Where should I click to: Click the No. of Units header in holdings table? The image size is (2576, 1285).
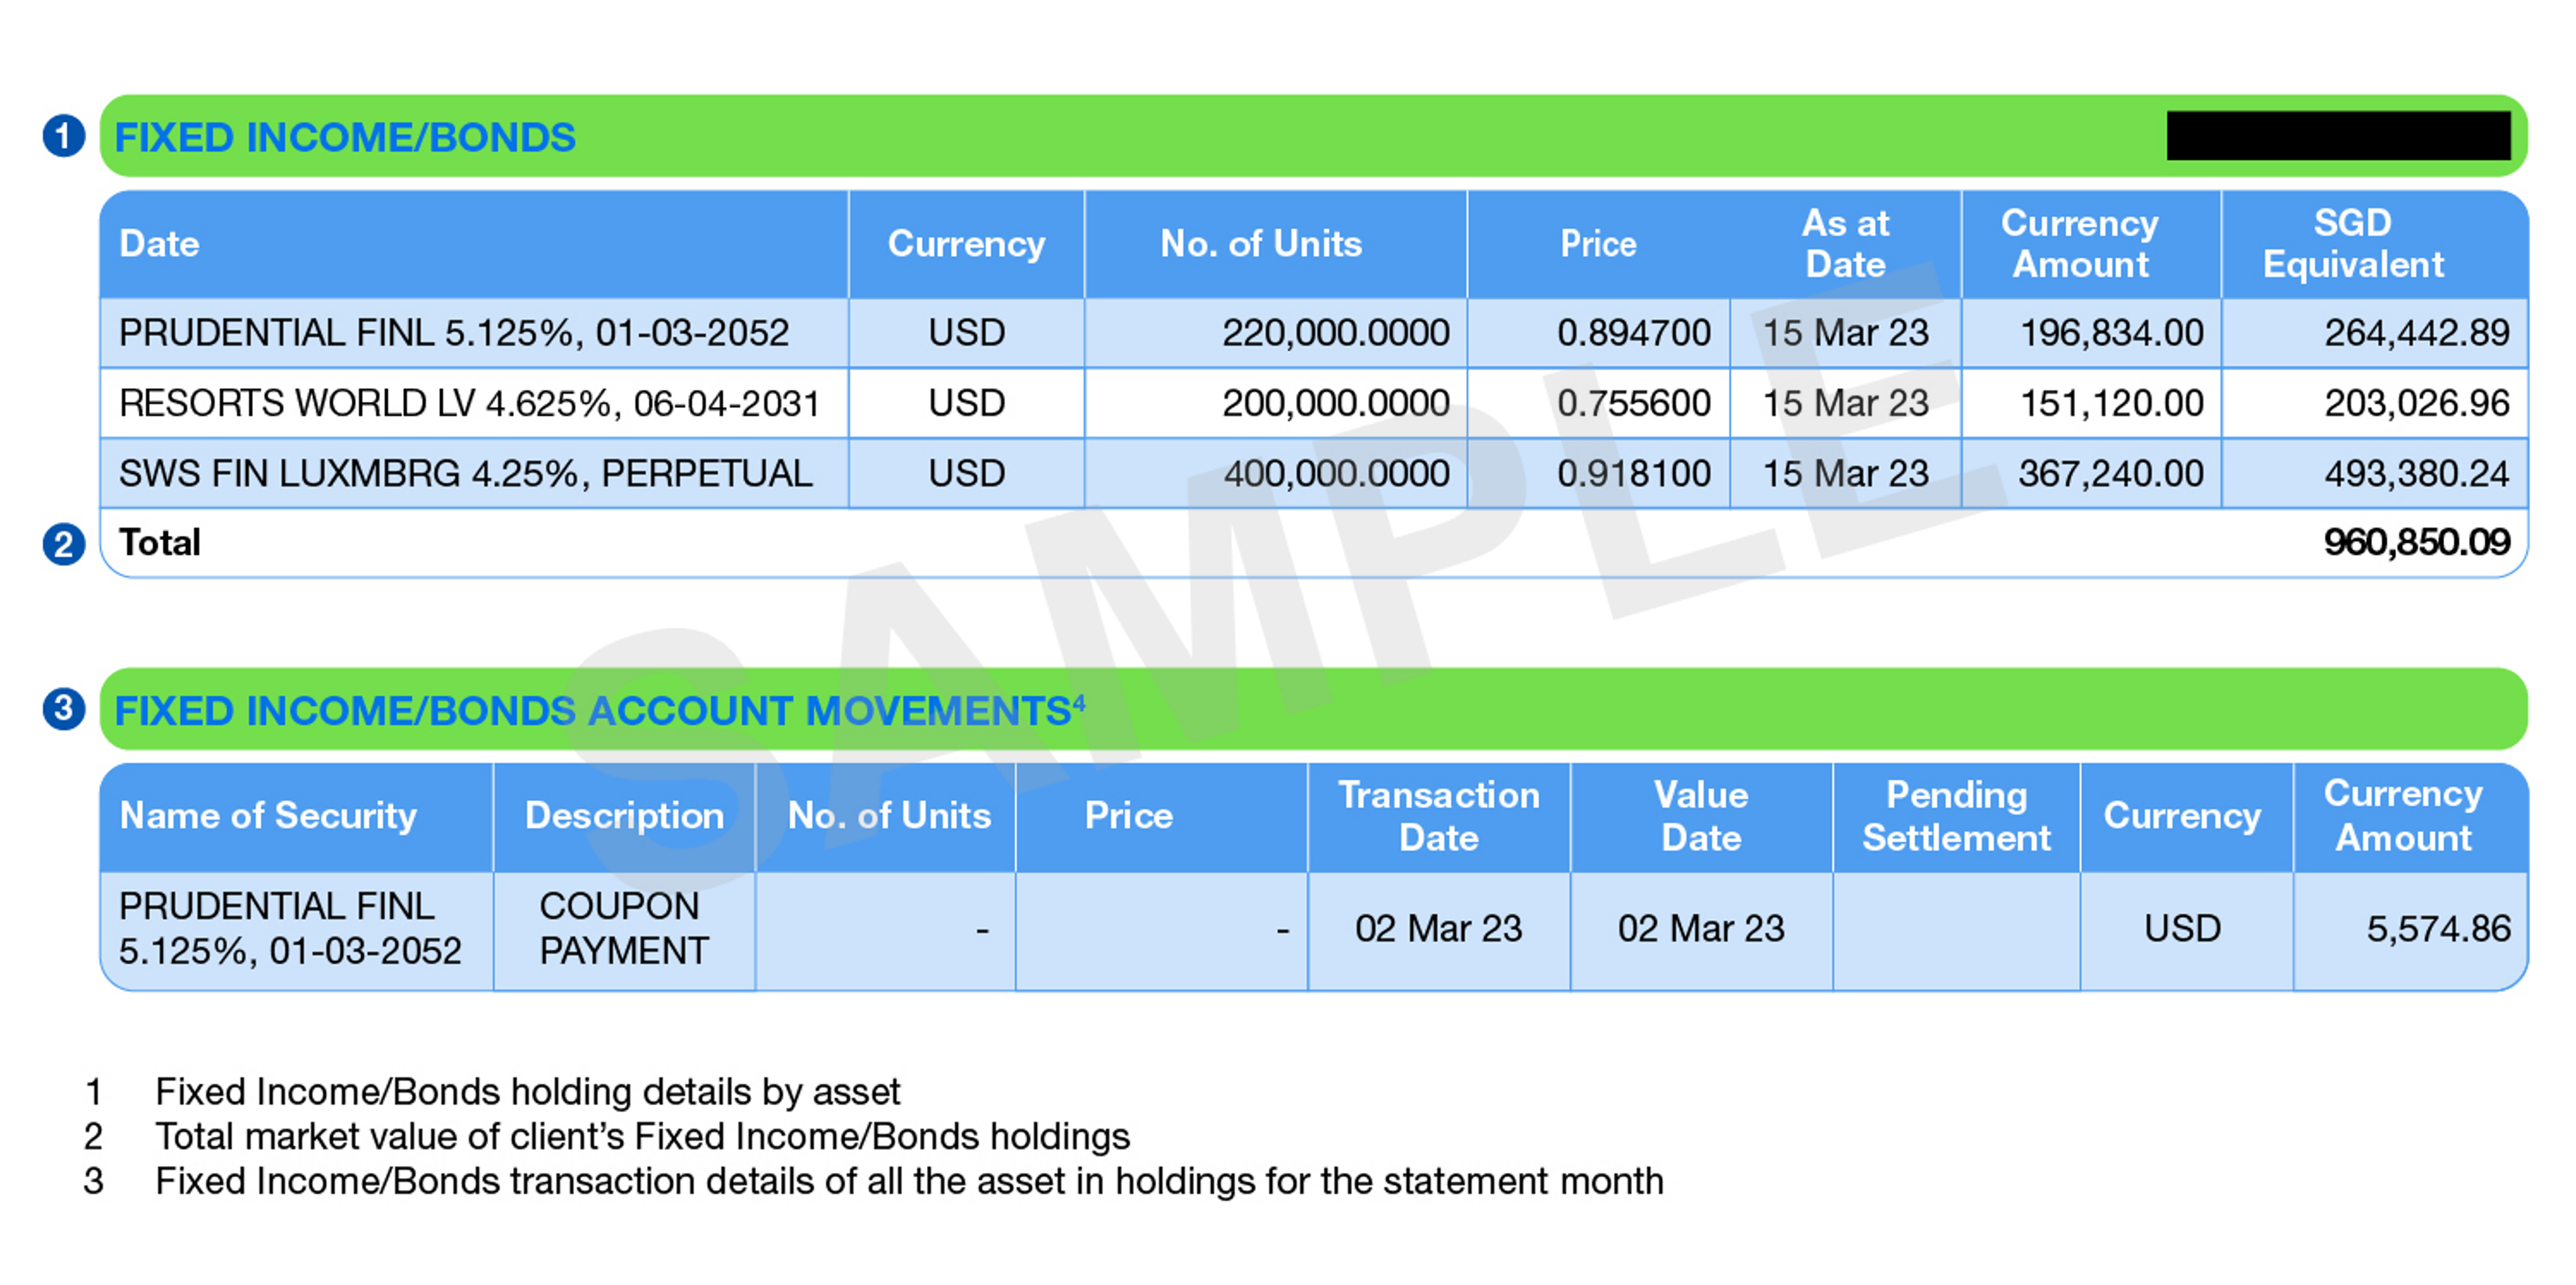pos(1261,244)
